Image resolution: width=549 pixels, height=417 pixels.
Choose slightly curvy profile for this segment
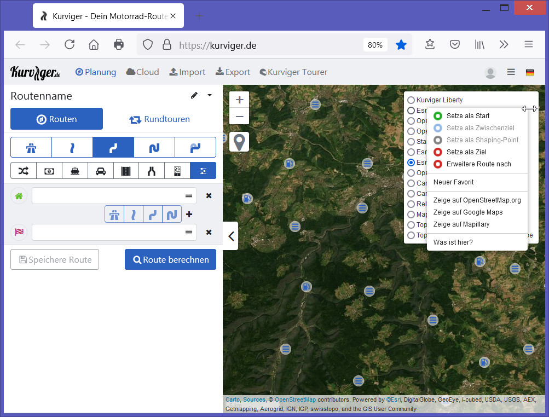[134, 215]
